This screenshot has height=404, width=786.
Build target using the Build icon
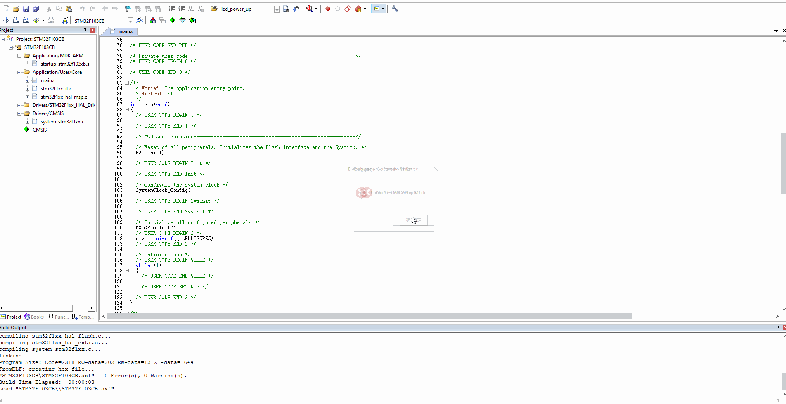pyautogui.click(x=16, y=20)
